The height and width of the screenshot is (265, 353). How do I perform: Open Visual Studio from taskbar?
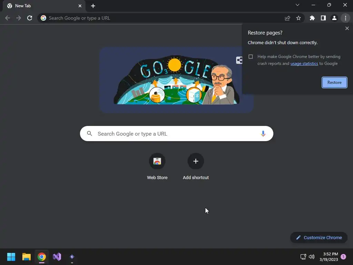[57, 257]
